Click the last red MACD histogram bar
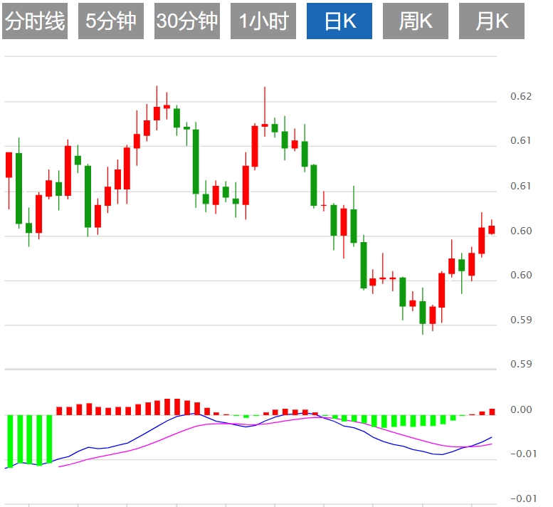The height and width of the screenshot is (507, 553). tap(492, 412)
